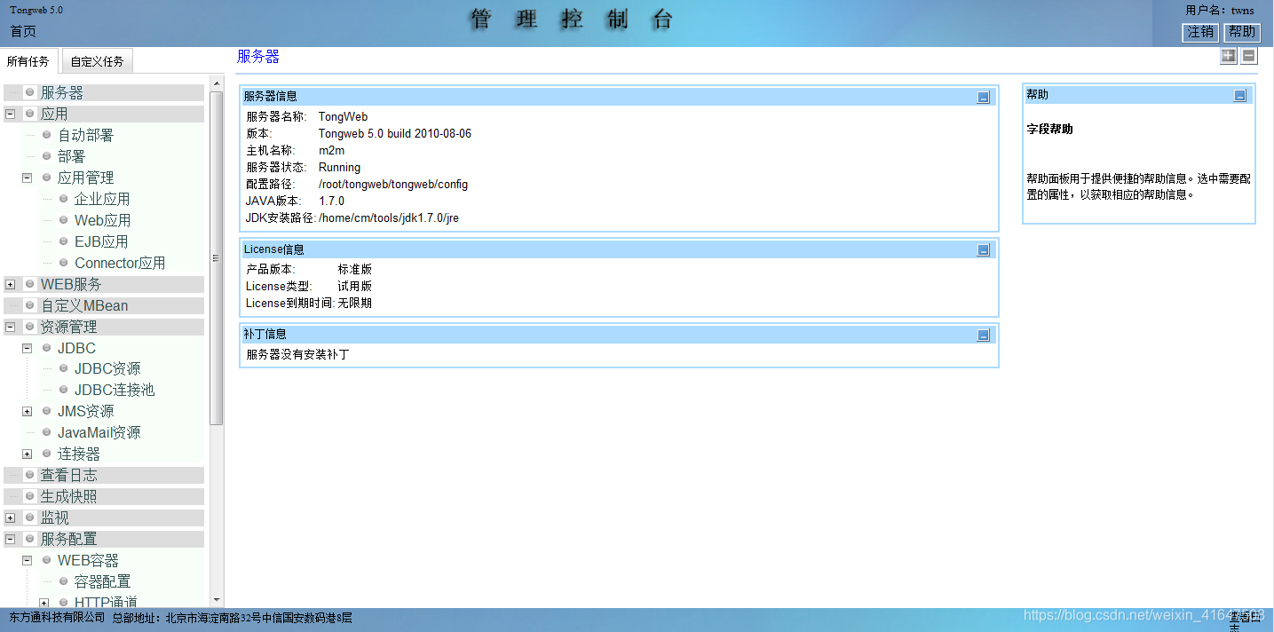1274x632 pixels.
Task: Click the bullet icon beside 查看日志
Action: (29, 475)
